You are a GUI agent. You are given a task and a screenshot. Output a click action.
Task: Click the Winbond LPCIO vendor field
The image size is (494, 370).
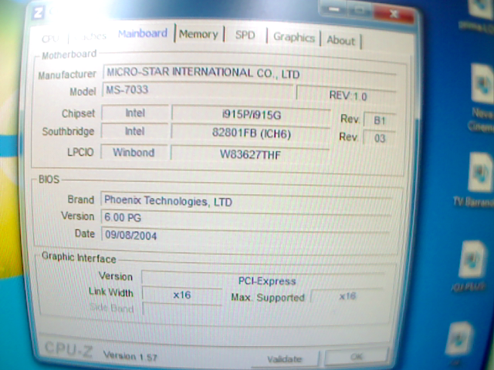tap(134, 153)
